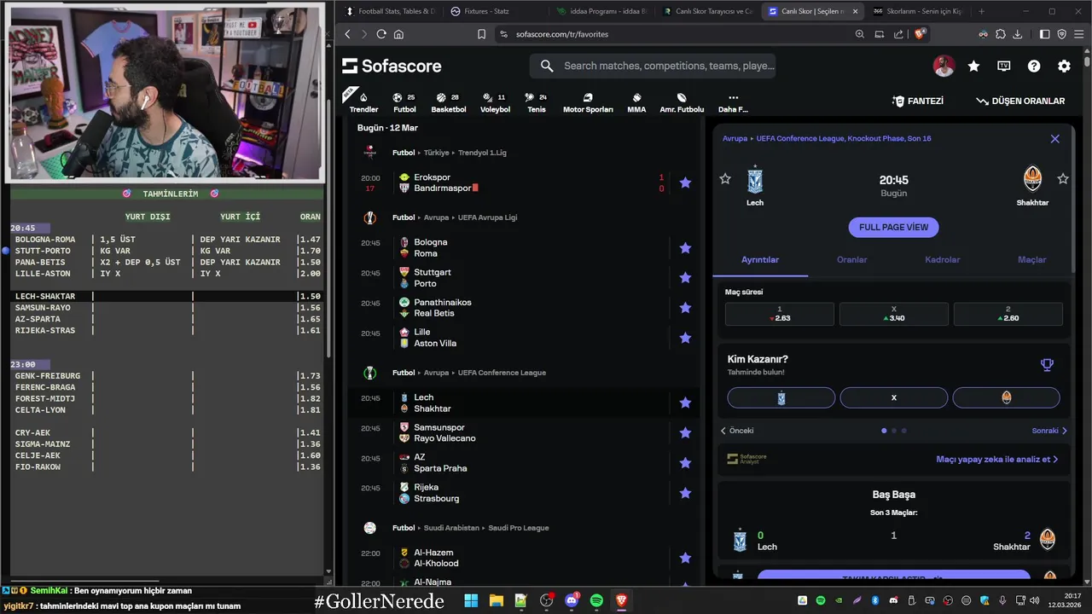Favorite Lech team in match panel

coord(725,178)
